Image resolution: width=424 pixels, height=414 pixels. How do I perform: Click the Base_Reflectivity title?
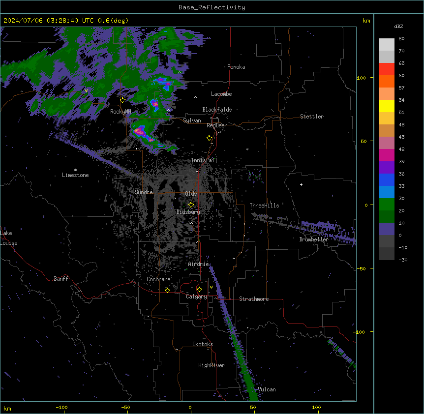coord(212,7)
